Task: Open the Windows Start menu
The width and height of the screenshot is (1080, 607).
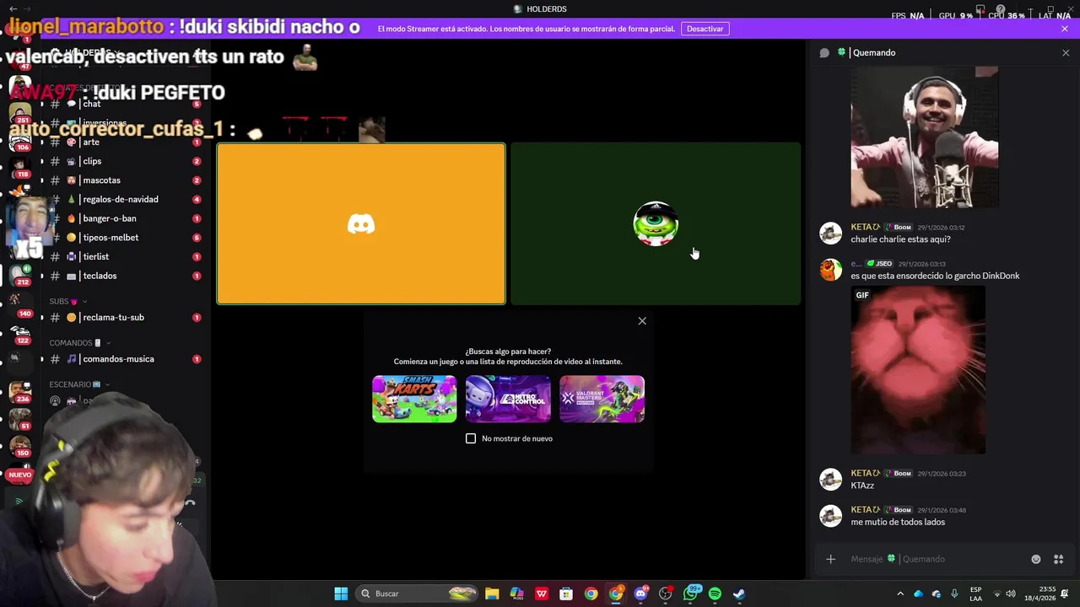Action: point(341,594)
